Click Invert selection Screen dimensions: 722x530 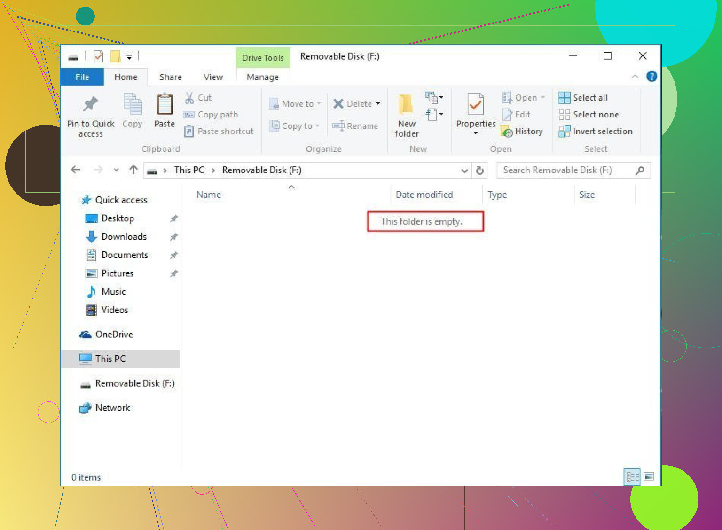tap(596, 132)
